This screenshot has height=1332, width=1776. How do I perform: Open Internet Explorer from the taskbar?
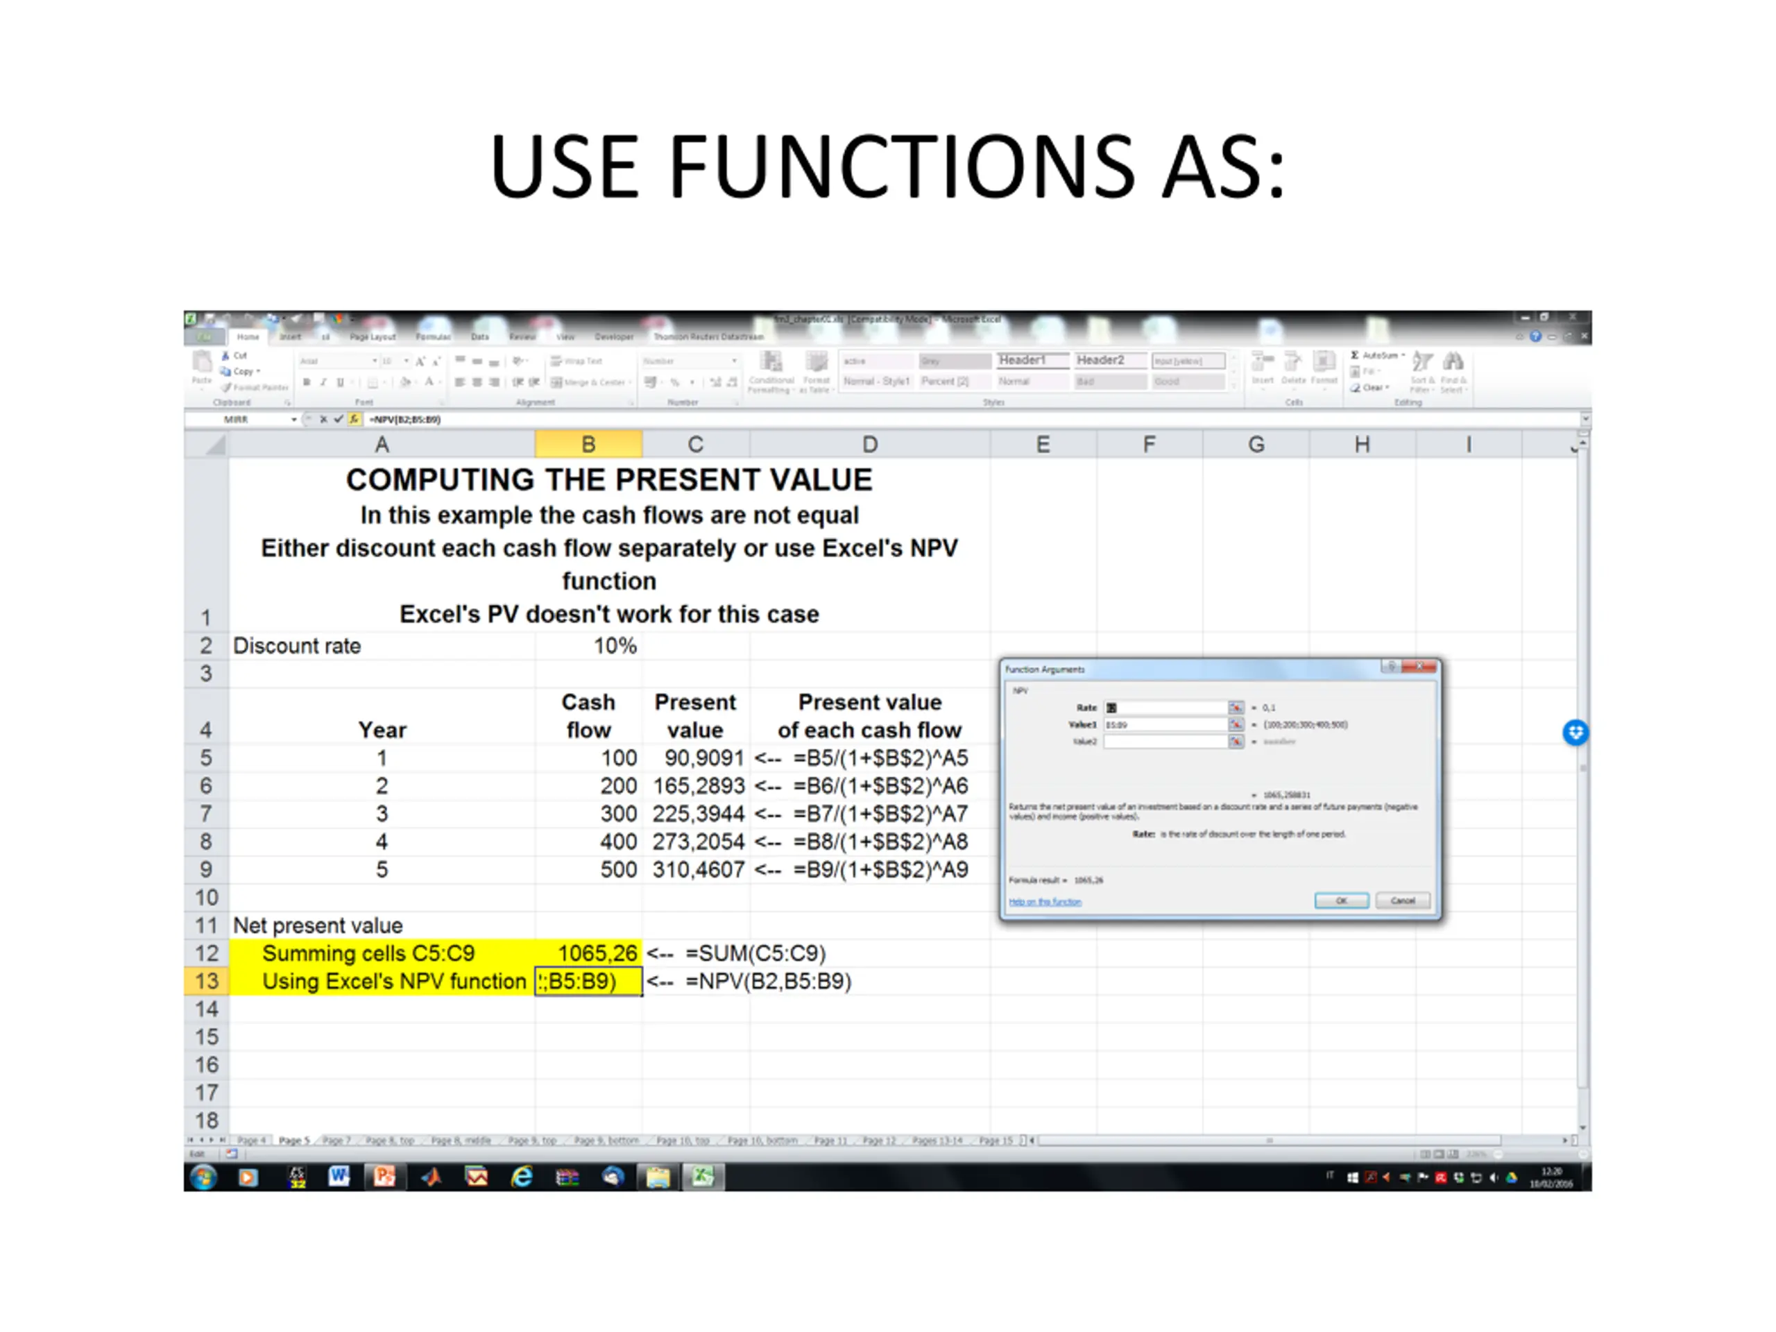click(522, 1177)
